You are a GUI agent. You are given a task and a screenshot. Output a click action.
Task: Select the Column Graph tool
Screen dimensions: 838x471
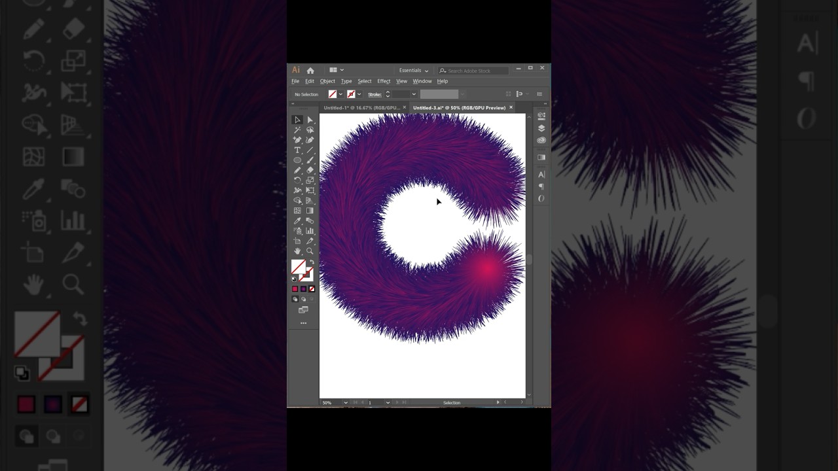(310, 231)
